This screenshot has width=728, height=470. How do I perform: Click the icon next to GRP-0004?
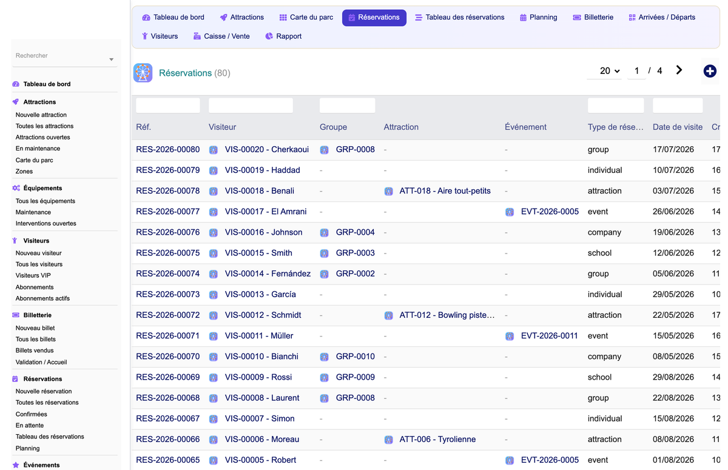[x=325, y=233]
